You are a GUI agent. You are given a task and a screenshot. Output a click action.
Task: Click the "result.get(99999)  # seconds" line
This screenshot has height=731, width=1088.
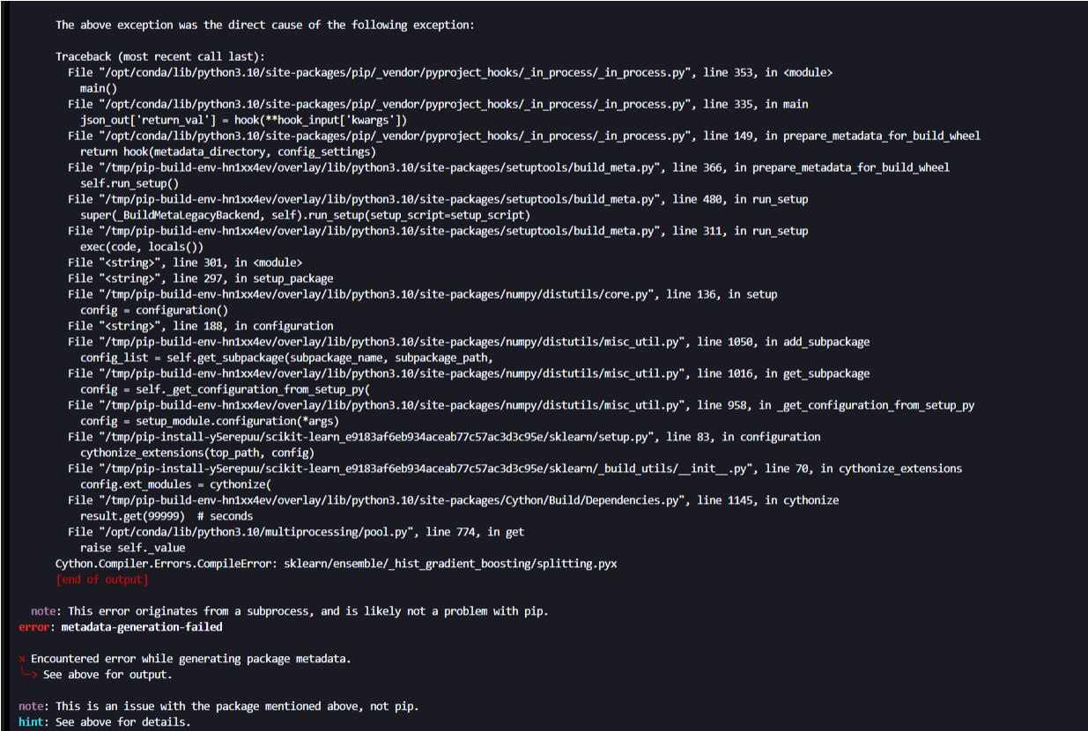click(x=166, y=516)
